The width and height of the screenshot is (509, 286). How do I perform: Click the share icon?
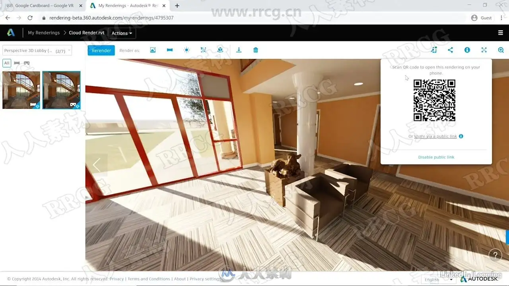(451, 50)
